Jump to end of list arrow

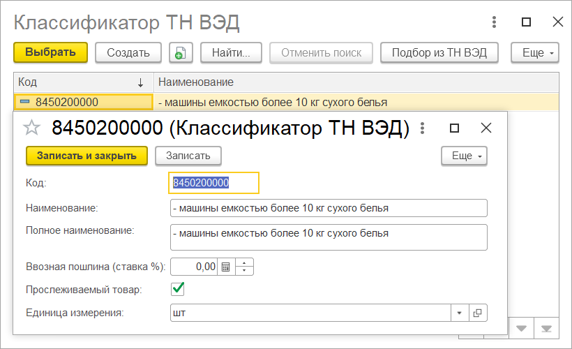pyautogui.click(x=546, y=329)
